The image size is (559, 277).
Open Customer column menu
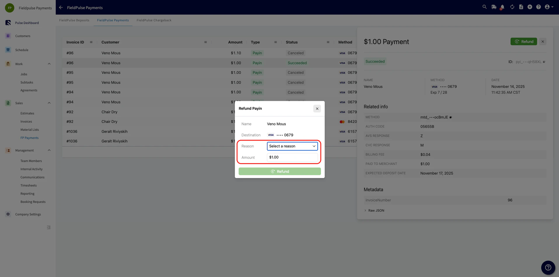(205, 42)
